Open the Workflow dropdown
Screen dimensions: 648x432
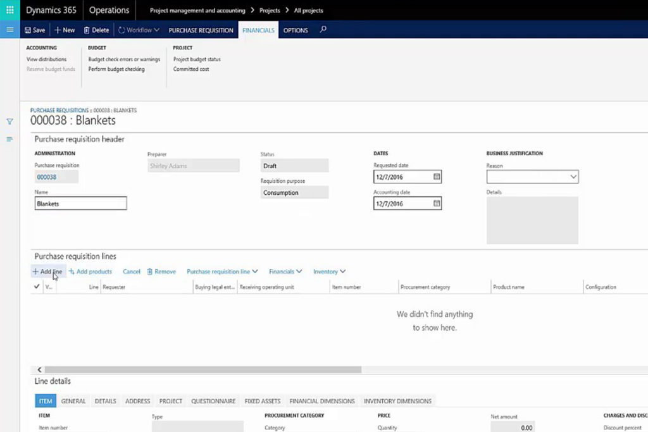[139, 30]
